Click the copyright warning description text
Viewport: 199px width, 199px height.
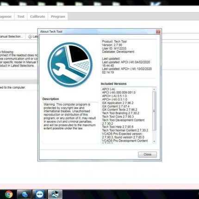coord(70,117)
